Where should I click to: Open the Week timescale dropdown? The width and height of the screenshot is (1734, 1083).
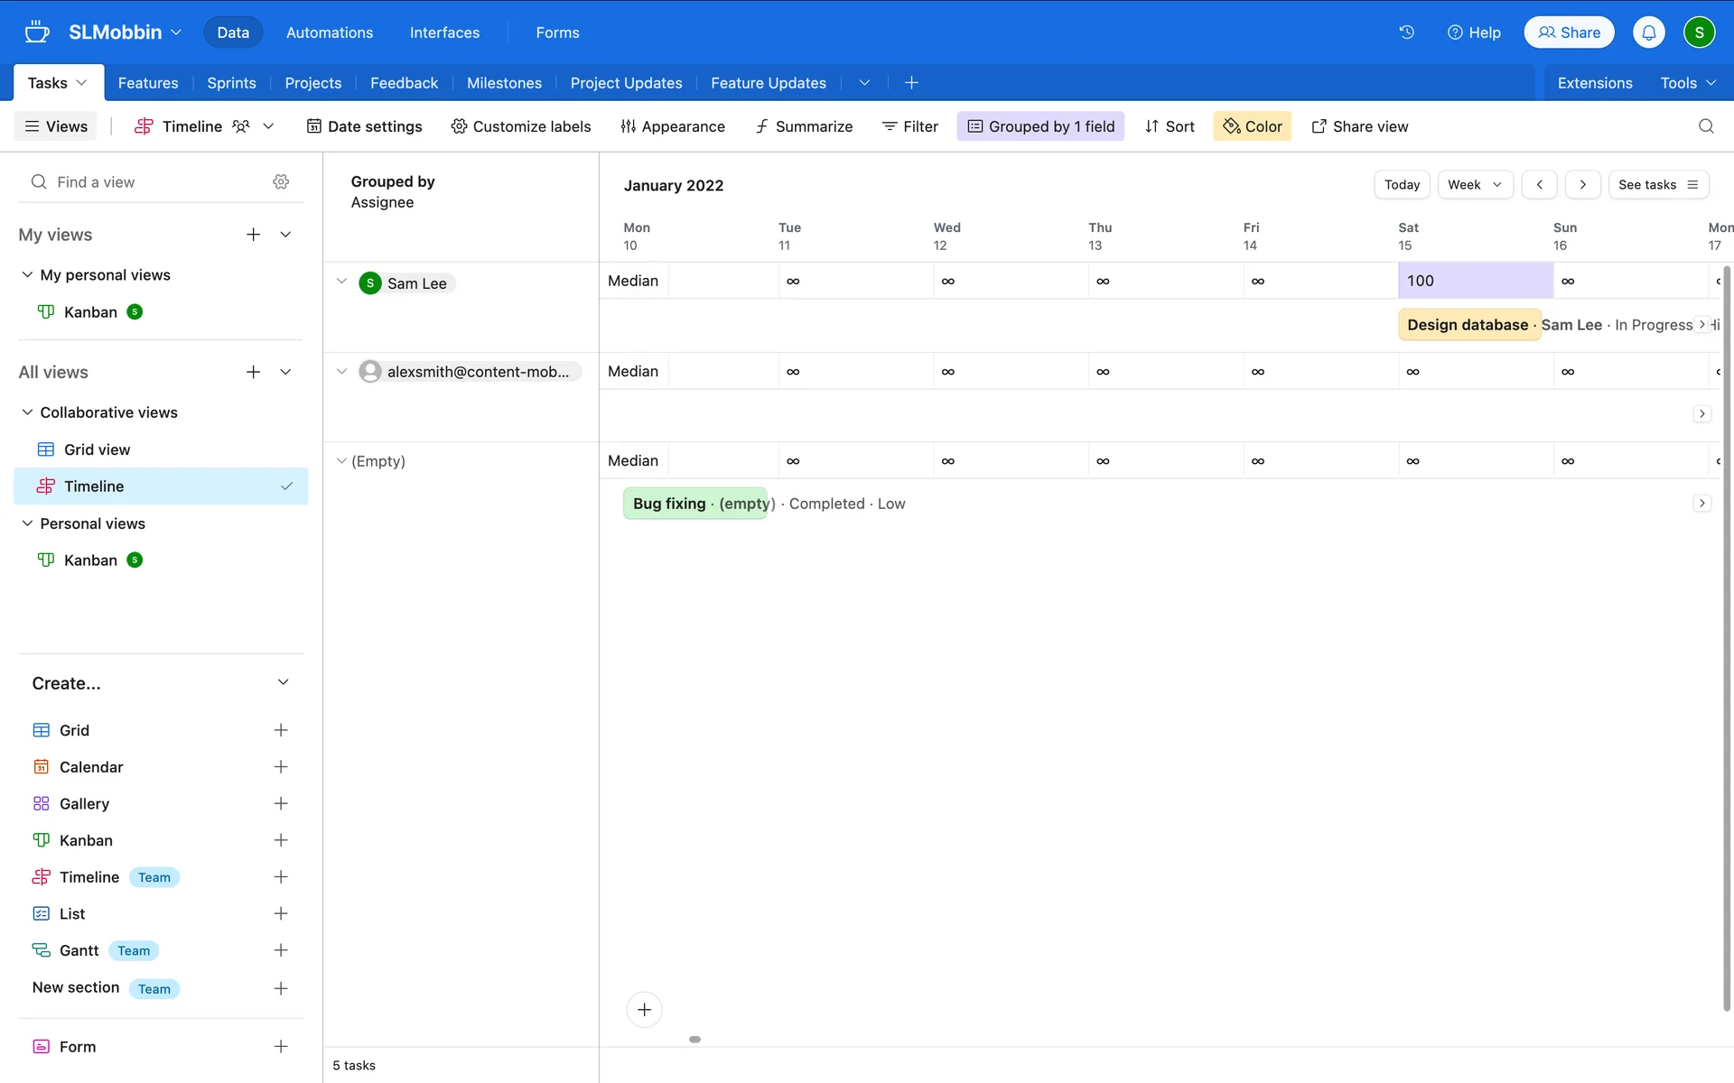1474,184
